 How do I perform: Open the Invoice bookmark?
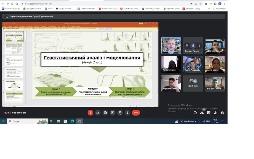coord(49,9)
